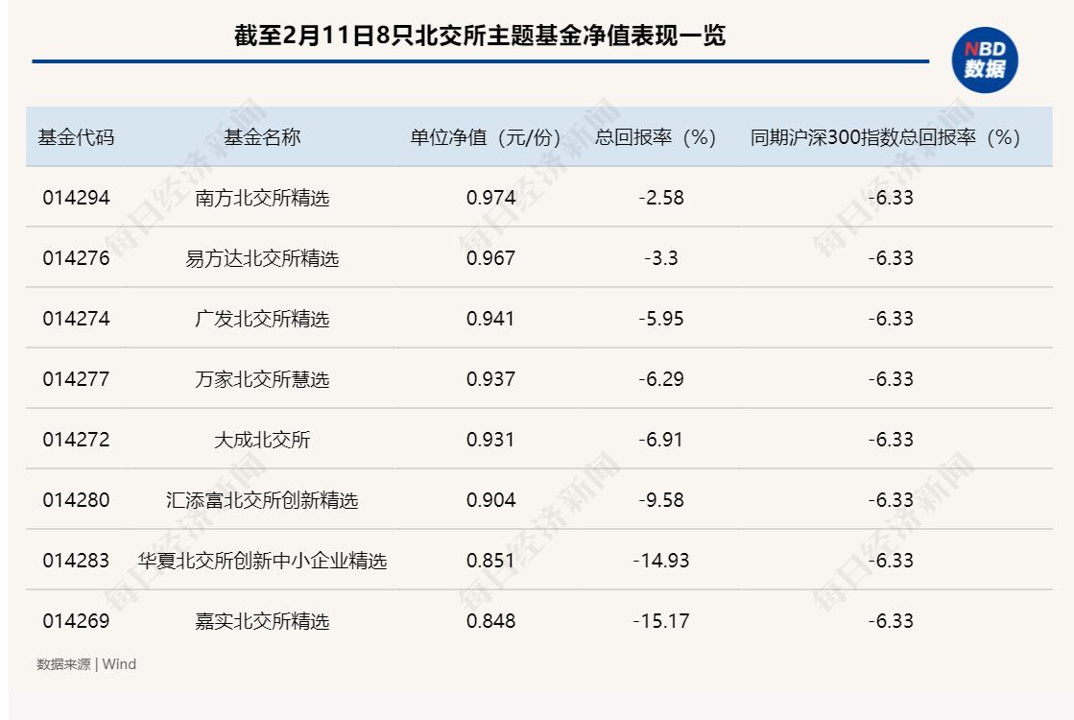Click fund code 014294
This screenshot has width=1074, height=720.
(76, 198)
